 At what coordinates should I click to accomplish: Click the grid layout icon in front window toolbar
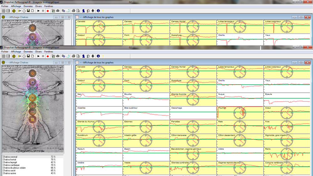pos(4,56)
